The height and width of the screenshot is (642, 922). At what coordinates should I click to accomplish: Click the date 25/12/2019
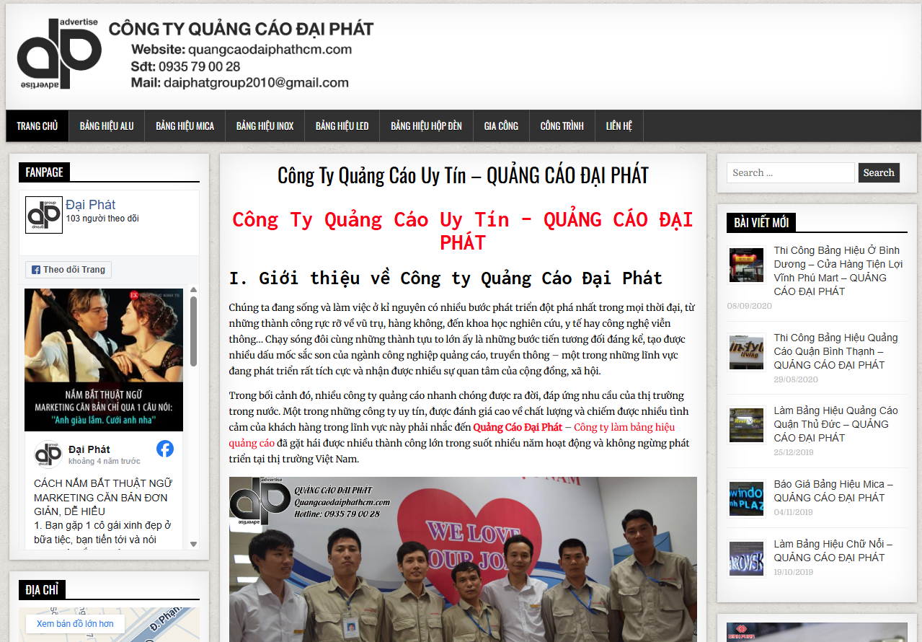[793, 452]
